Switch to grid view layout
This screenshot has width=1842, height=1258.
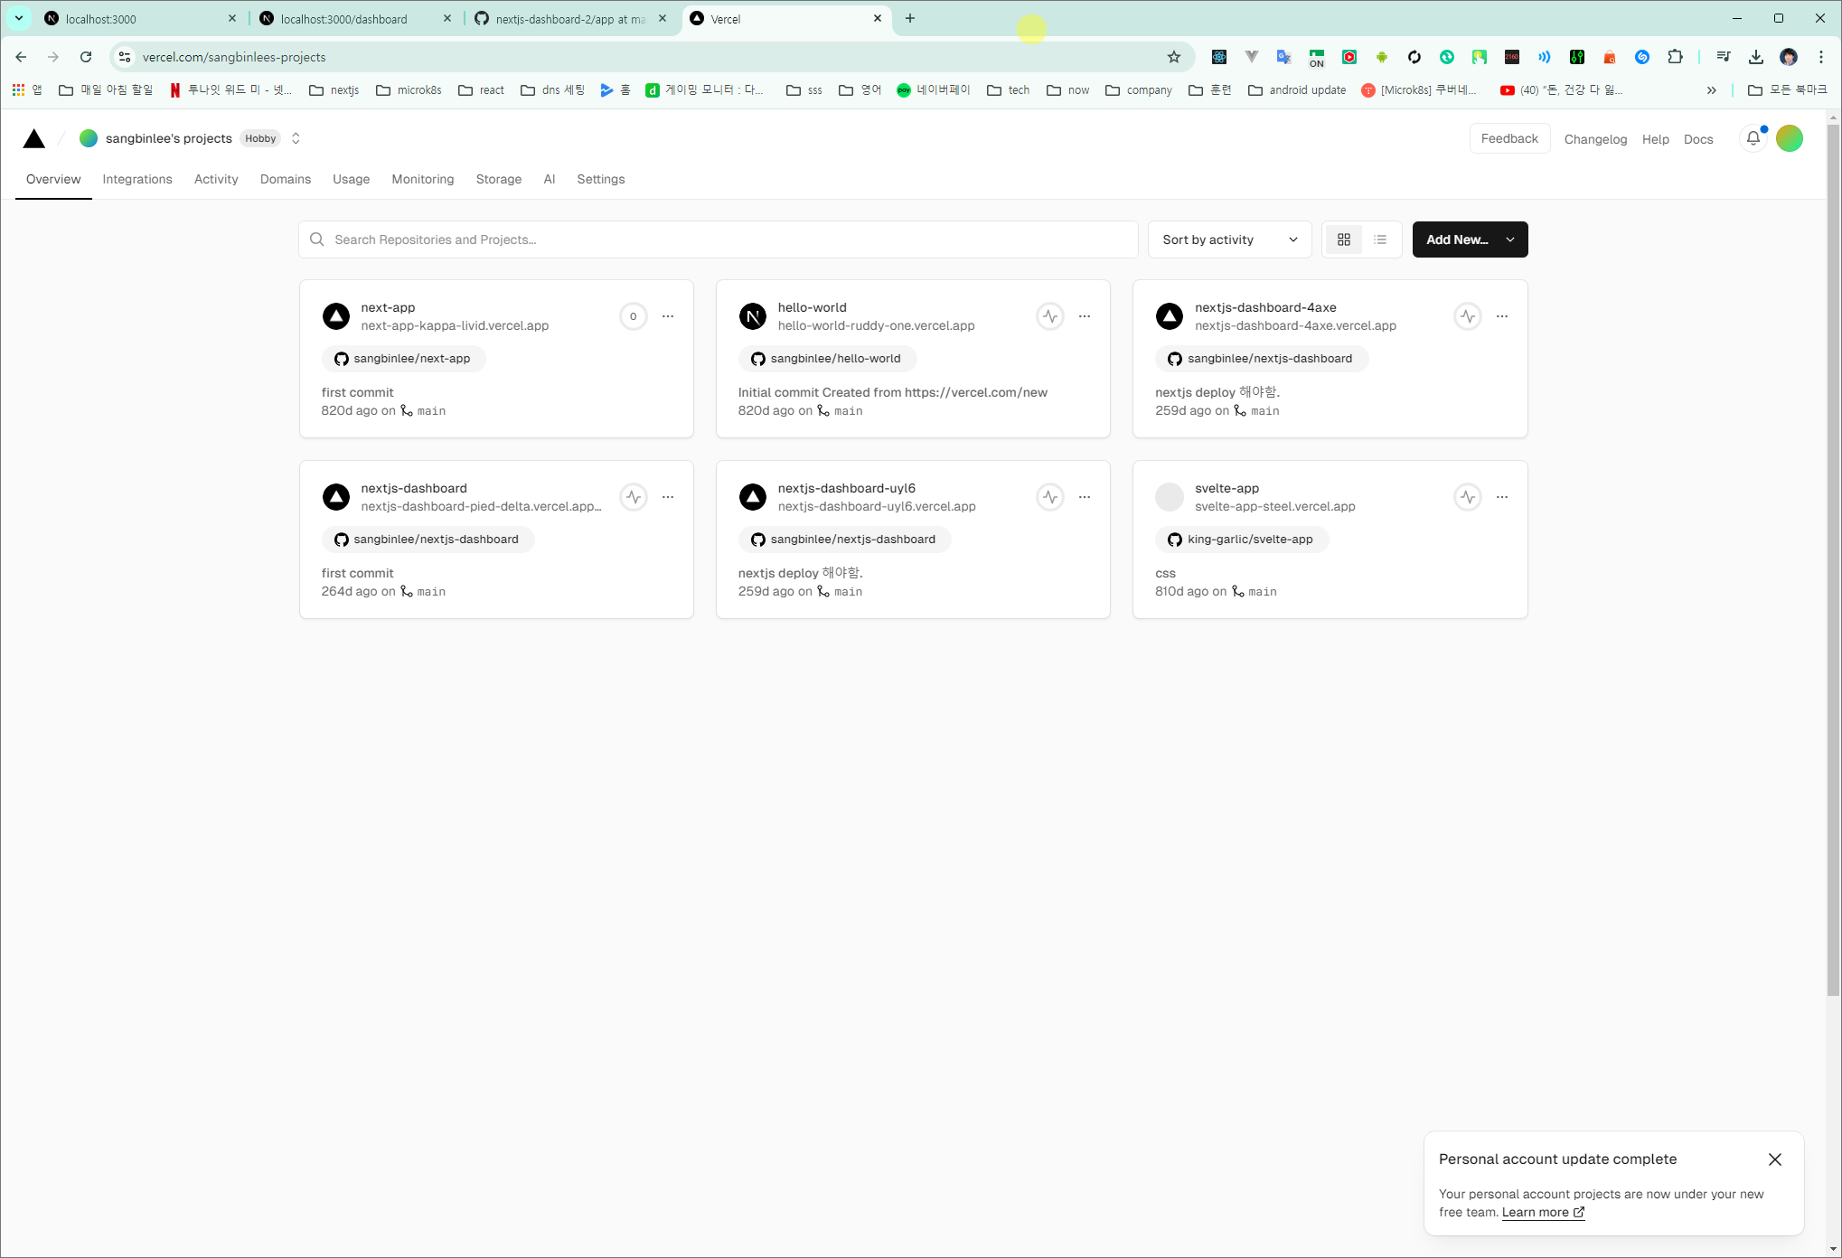click(1343, 239)
